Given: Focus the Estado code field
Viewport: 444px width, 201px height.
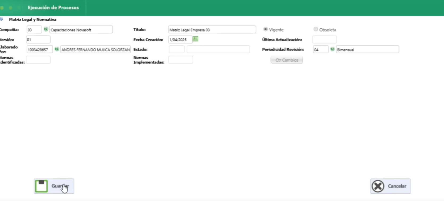Looking at the screenshot, I should pos(177,49).
